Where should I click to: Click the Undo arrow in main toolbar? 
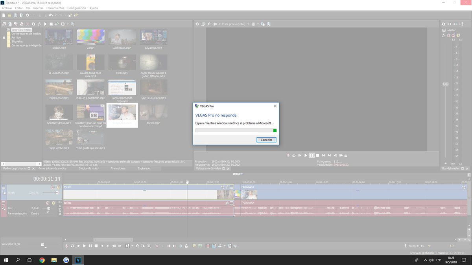[51, 15]
